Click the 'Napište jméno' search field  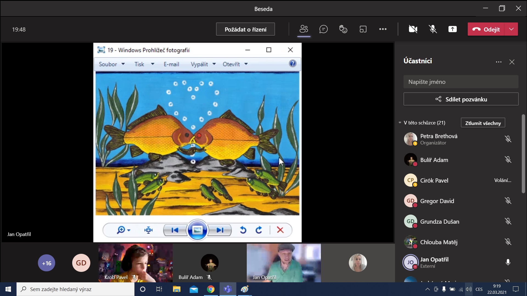coord(461,82)
